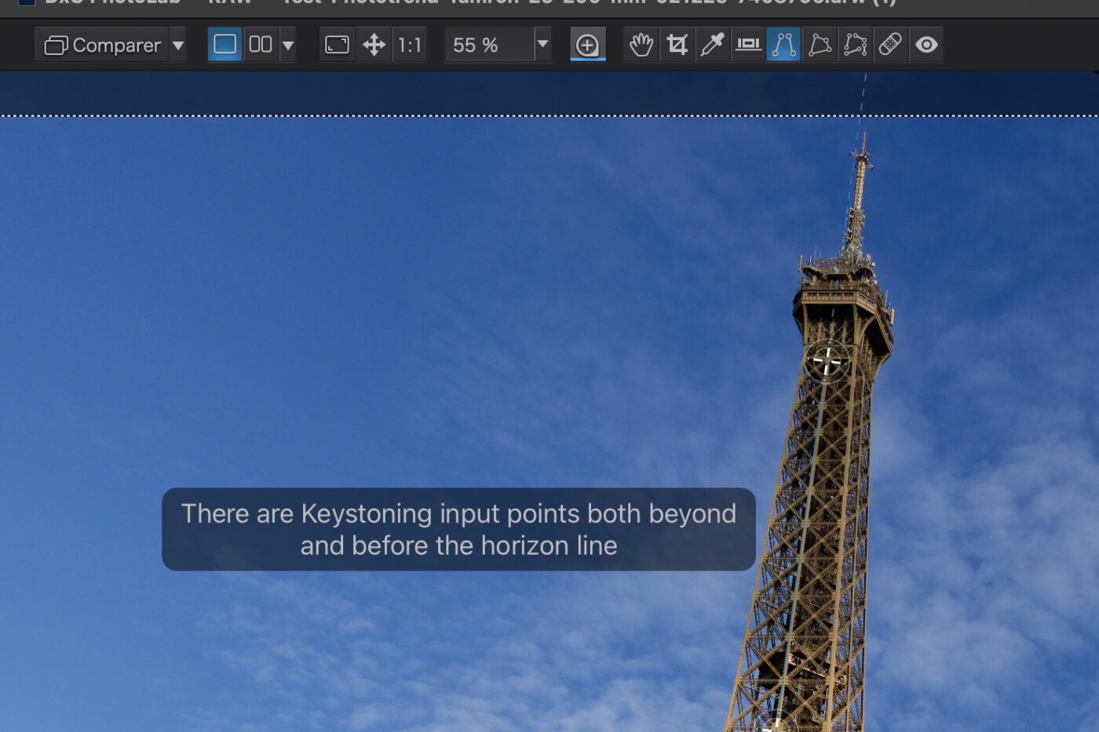Pick the white balance eyedropper
Viewport: 1099px width, 732px height.
point(712,45)
